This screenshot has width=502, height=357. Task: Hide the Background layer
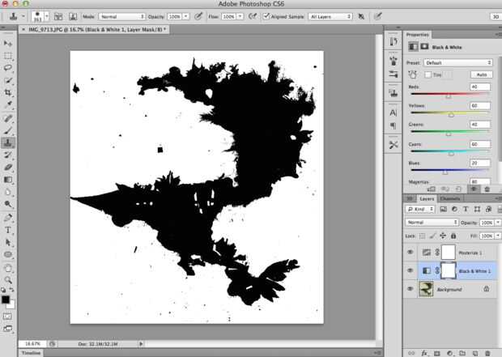click(411, 289)
